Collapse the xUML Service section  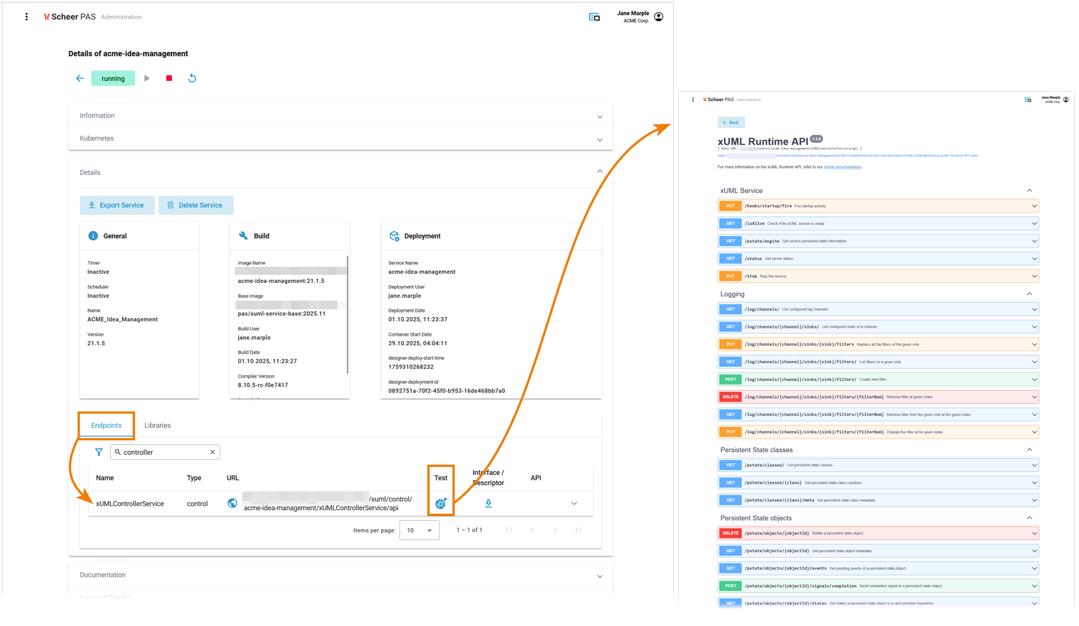1029,191
